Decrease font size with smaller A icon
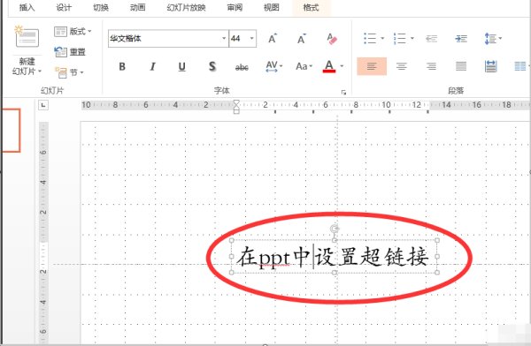 pos(302,39)
